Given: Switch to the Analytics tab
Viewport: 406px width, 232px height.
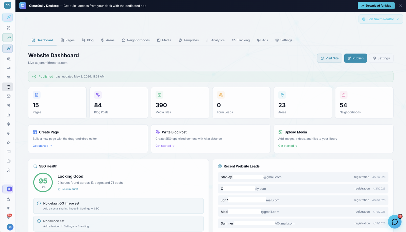Looking at the screenshot, I should click(215, 40).
